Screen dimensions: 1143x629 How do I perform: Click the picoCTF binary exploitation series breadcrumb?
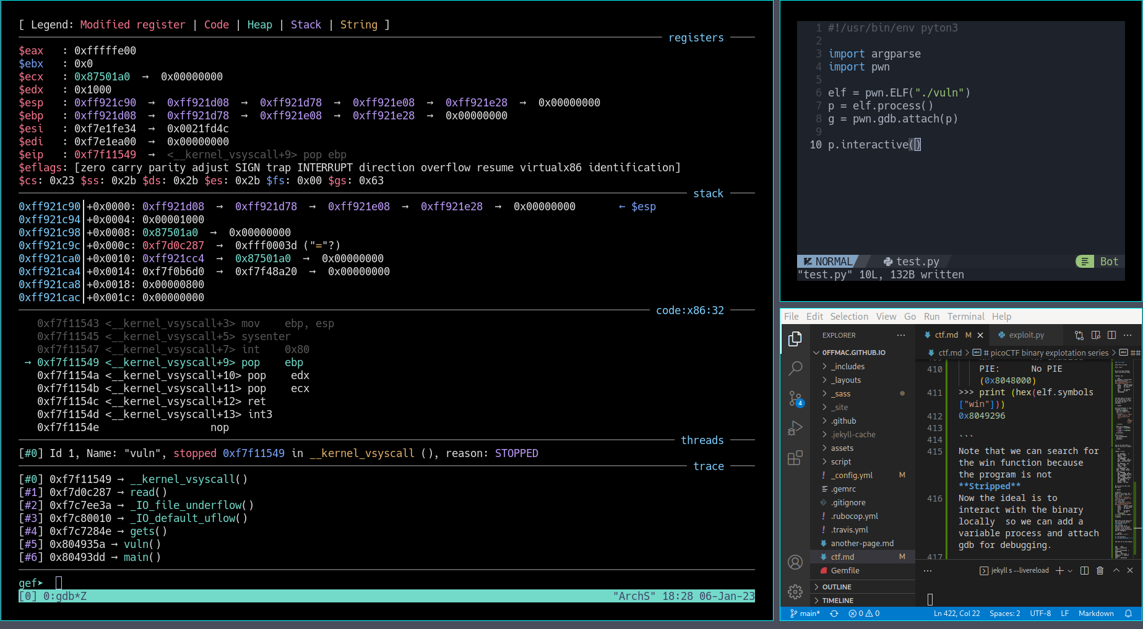tap(1041, 353)
